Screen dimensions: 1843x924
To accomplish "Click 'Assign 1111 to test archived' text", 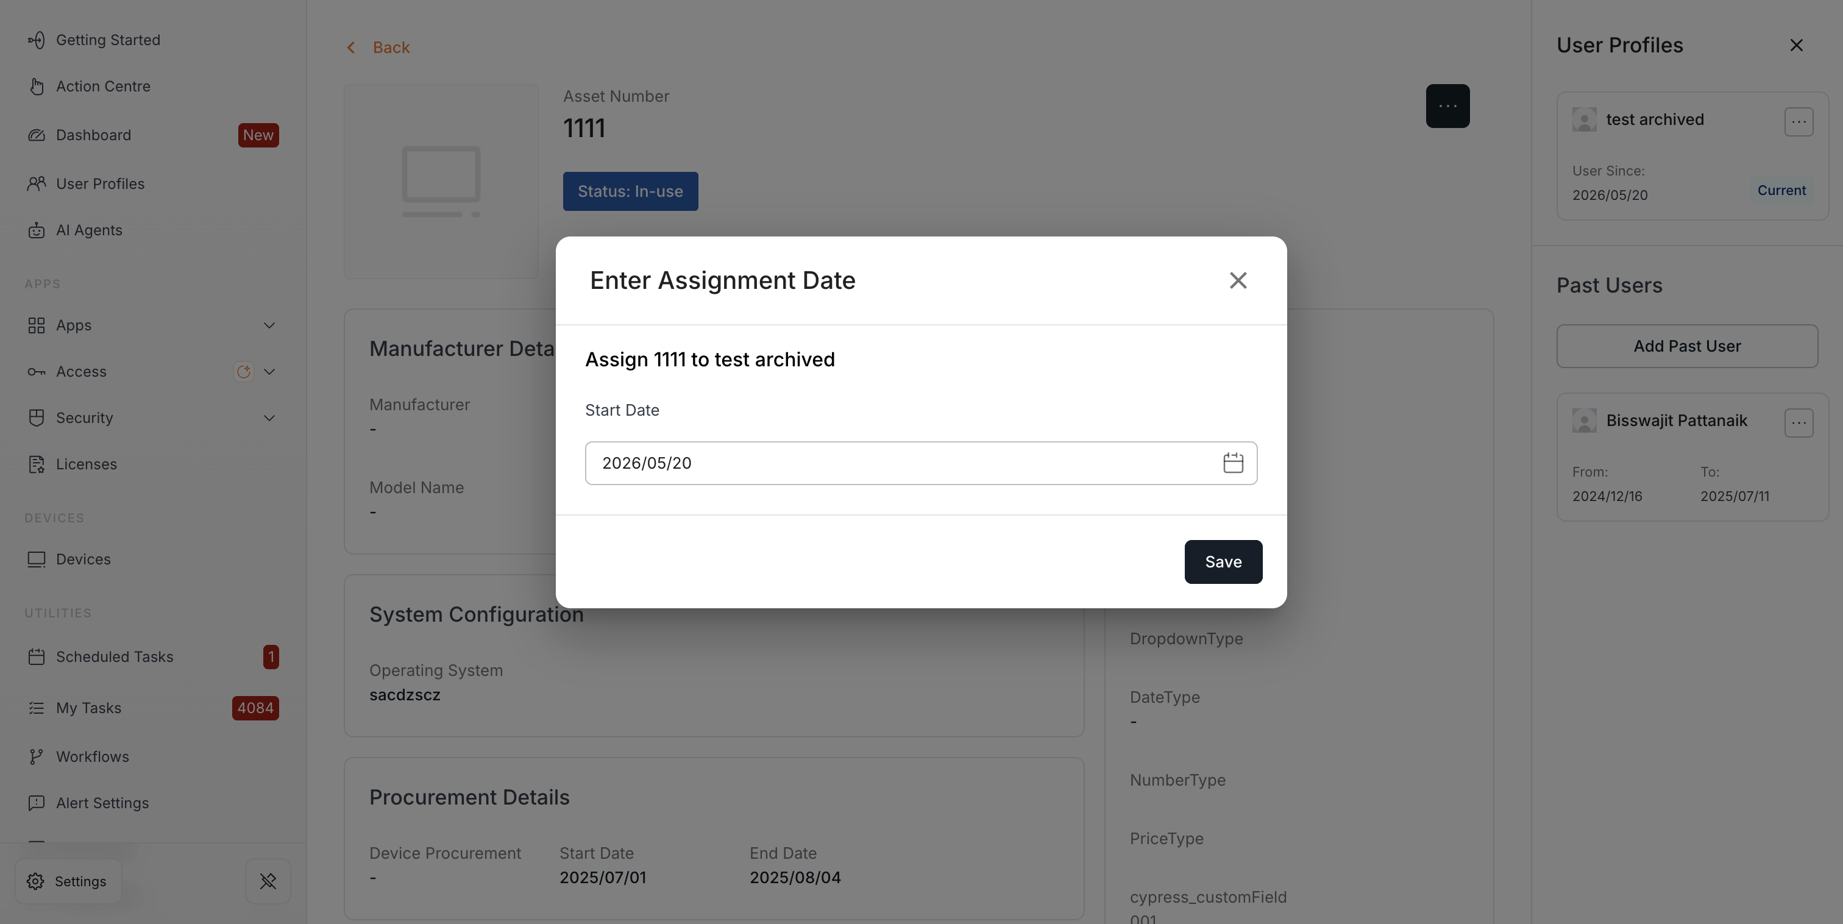I will click(x=710, y=359).
